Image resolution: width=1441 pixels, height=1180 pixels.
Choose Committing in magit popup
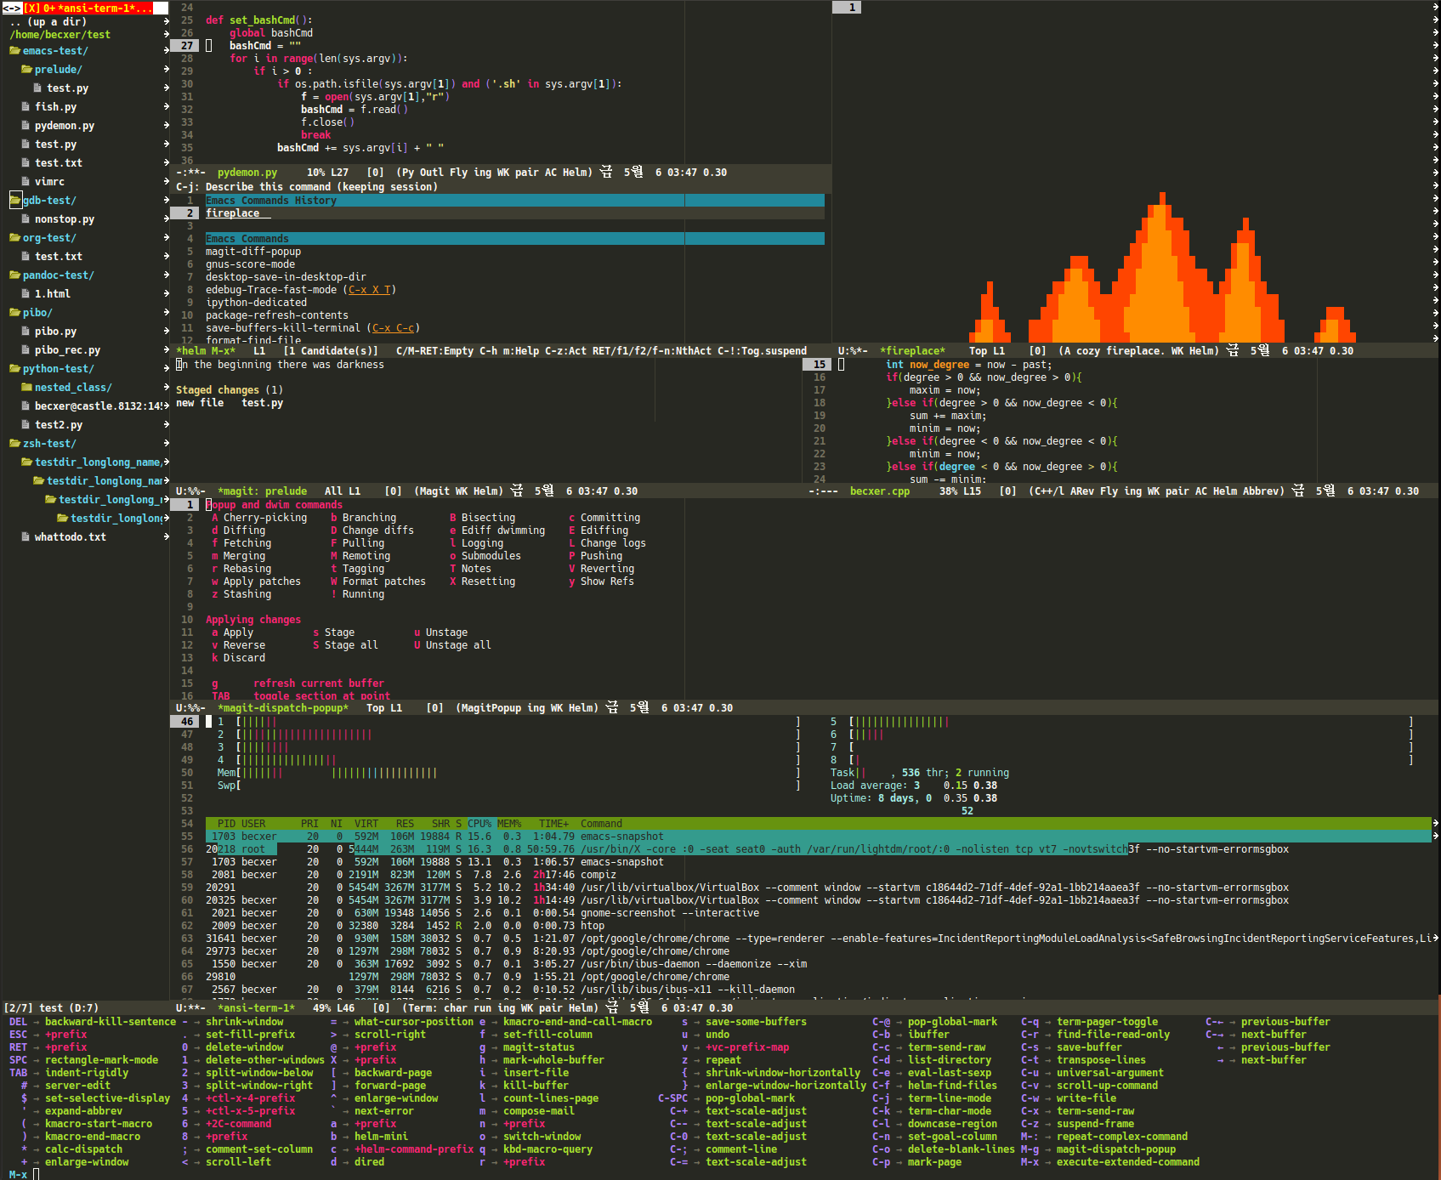(610, 518)
